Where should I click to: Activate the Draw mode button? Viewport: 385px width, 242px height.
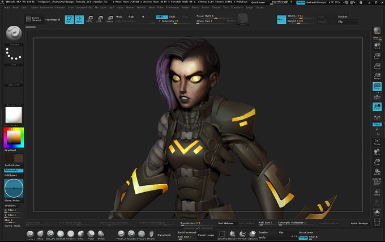pyautogui.click(x=79, y=19)
